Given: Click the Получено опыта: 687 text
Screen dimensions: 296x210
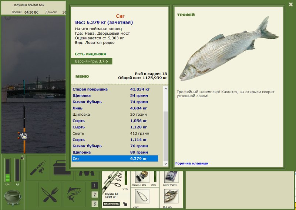Looking at the screenshot, I should pyautogui.click(x=28, y=5).
